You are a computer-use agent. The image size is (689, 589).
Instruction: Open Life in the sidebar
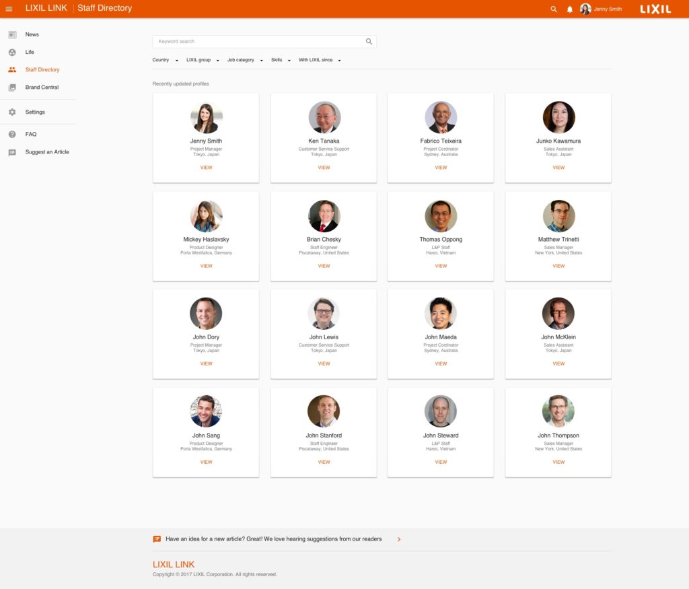point(30,52)
